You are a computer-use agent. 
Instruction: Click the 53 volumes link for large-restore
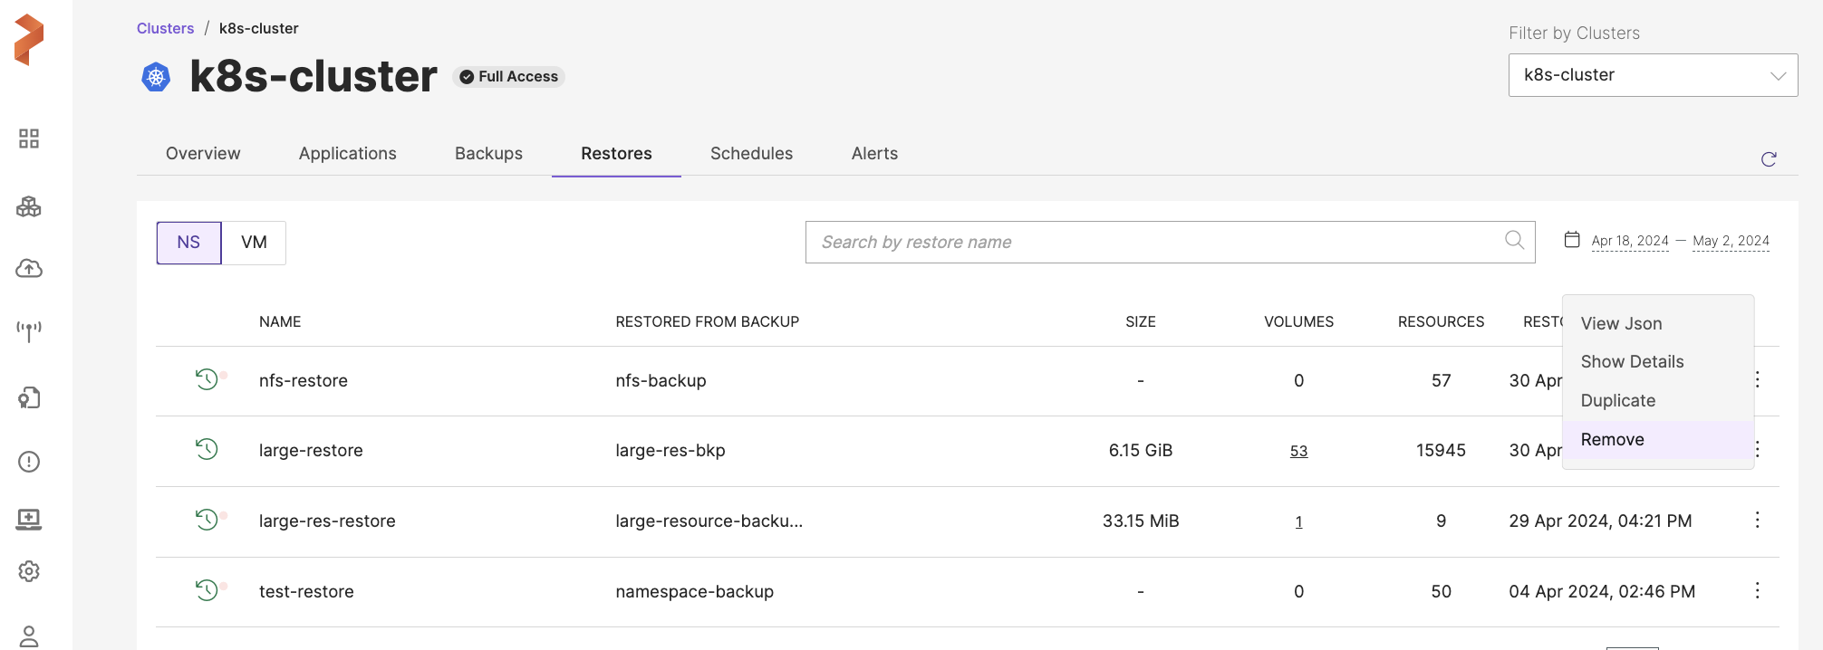point(1298,451)
